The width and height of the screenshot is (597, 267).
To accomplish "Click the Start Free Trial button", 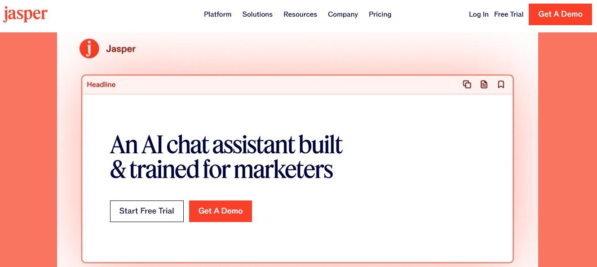I will [x=147, y=211].
